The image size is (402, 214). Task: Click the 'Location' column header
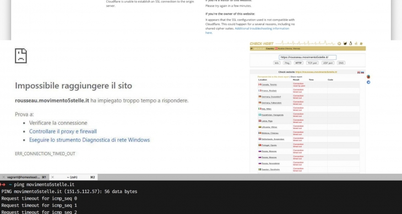[x=263, y=80]
